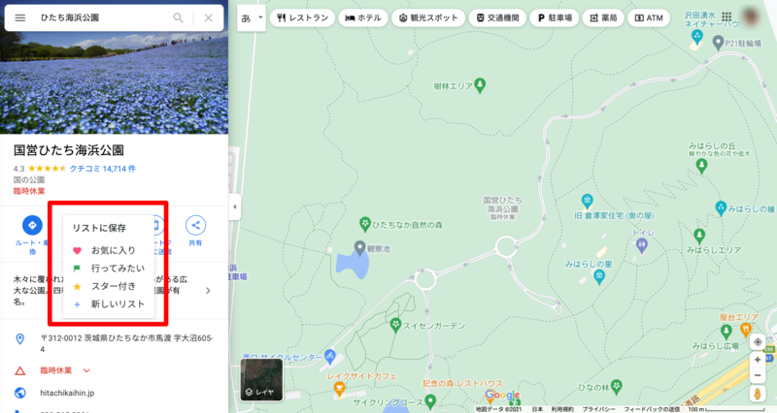Open the あ input language dropdown arrow
The width and height of the screenshot is (777, 413).
point(260,17)
